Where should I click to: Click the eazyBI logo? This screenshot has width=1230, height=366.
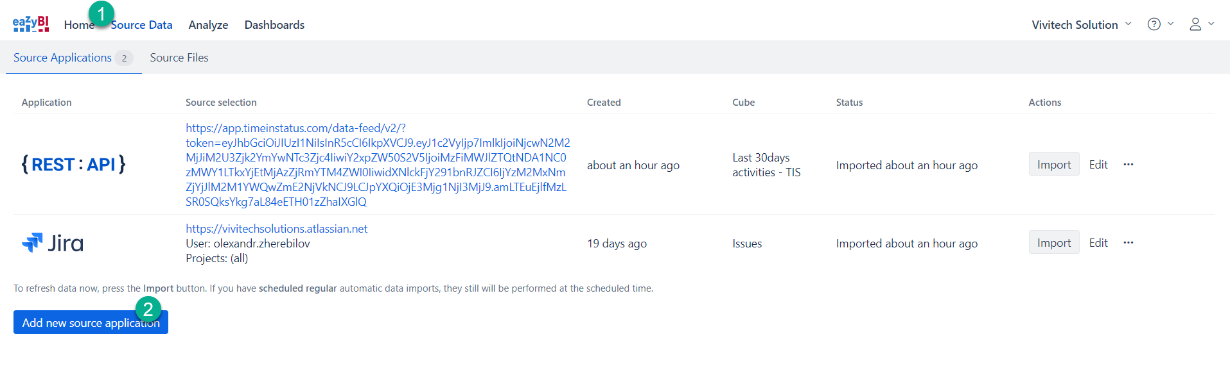[30, 24]
